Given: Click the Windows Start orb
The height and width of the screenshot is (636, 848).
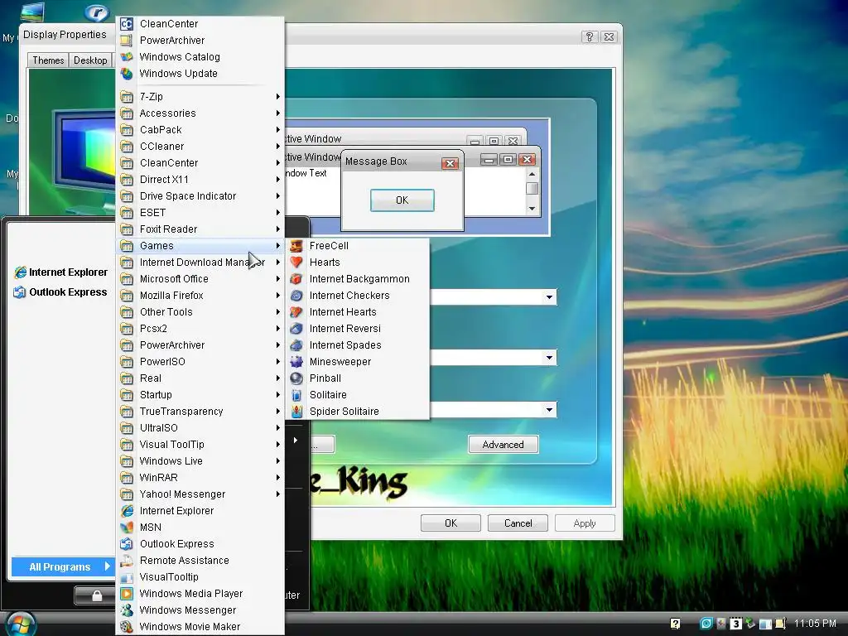Looking at the screenshot, I should 20,624.
